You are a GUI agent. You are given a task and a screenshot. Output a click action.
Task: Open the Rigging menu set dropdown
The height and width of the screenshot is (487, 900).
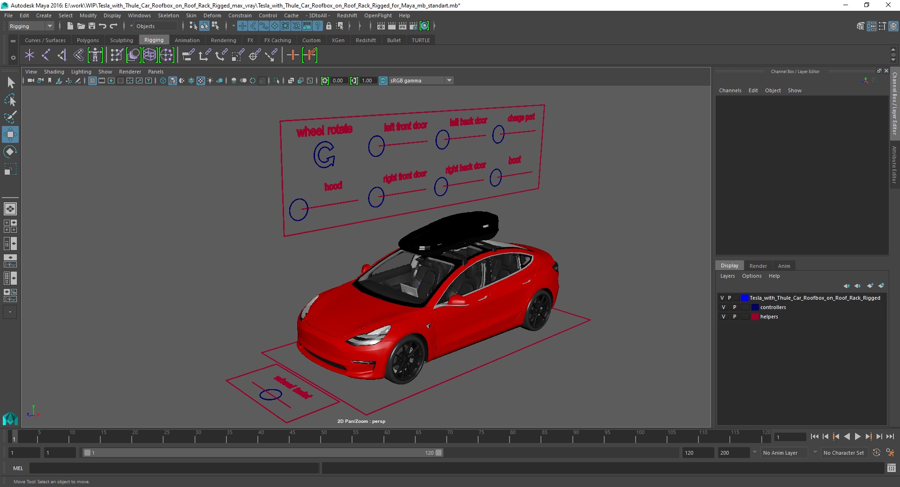pyautogui.click(x=31, y=26)
